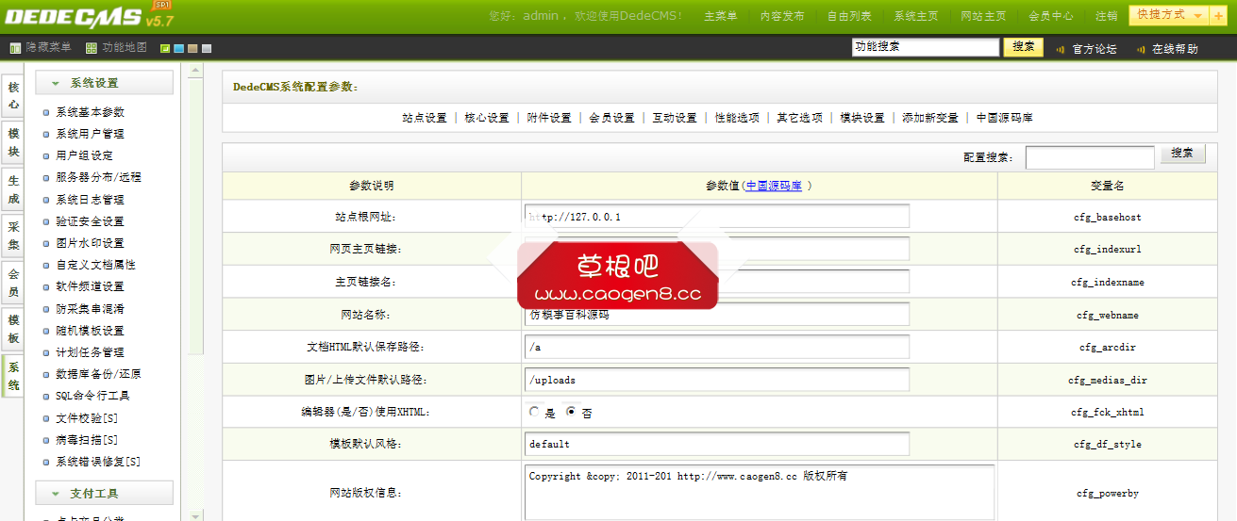Open 图片水印设置 in sidebar
Viewport: 1237px width, 521px height.
(90, 243)
